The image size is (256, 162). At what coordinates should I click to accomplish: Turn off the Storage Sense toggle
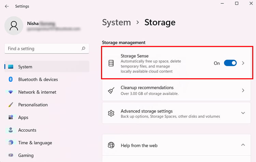(230, 63)
